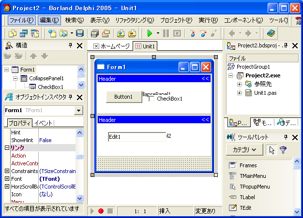Click the Trace Into debug icon
Viewport: 303px width, 218px height.
tap(192, 33)
